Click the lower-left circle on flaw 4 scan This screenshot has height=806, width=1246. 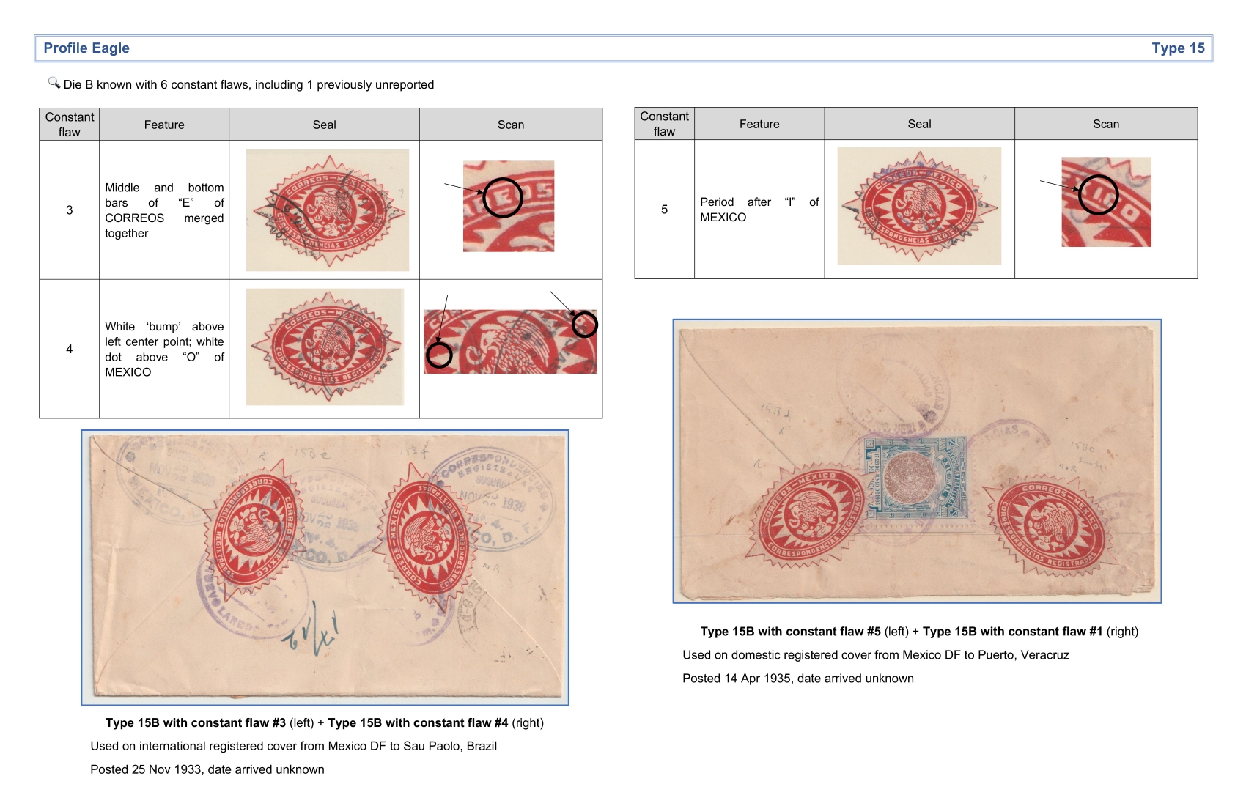point(439,355)
